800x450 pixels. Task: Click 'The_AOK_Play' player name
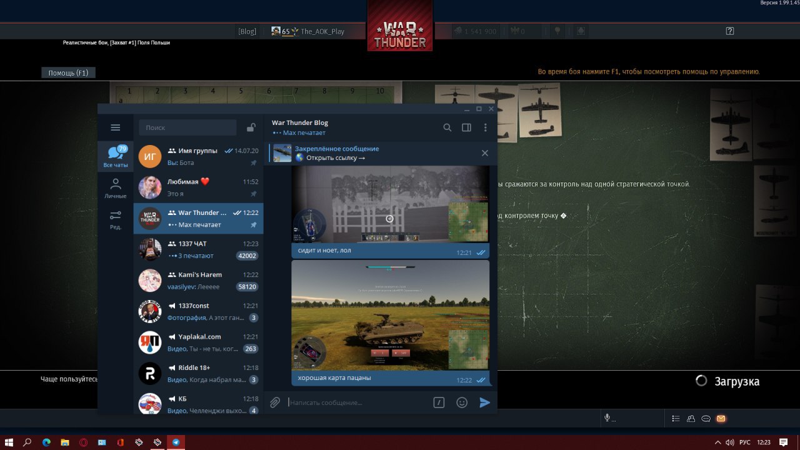coord(322,31)
